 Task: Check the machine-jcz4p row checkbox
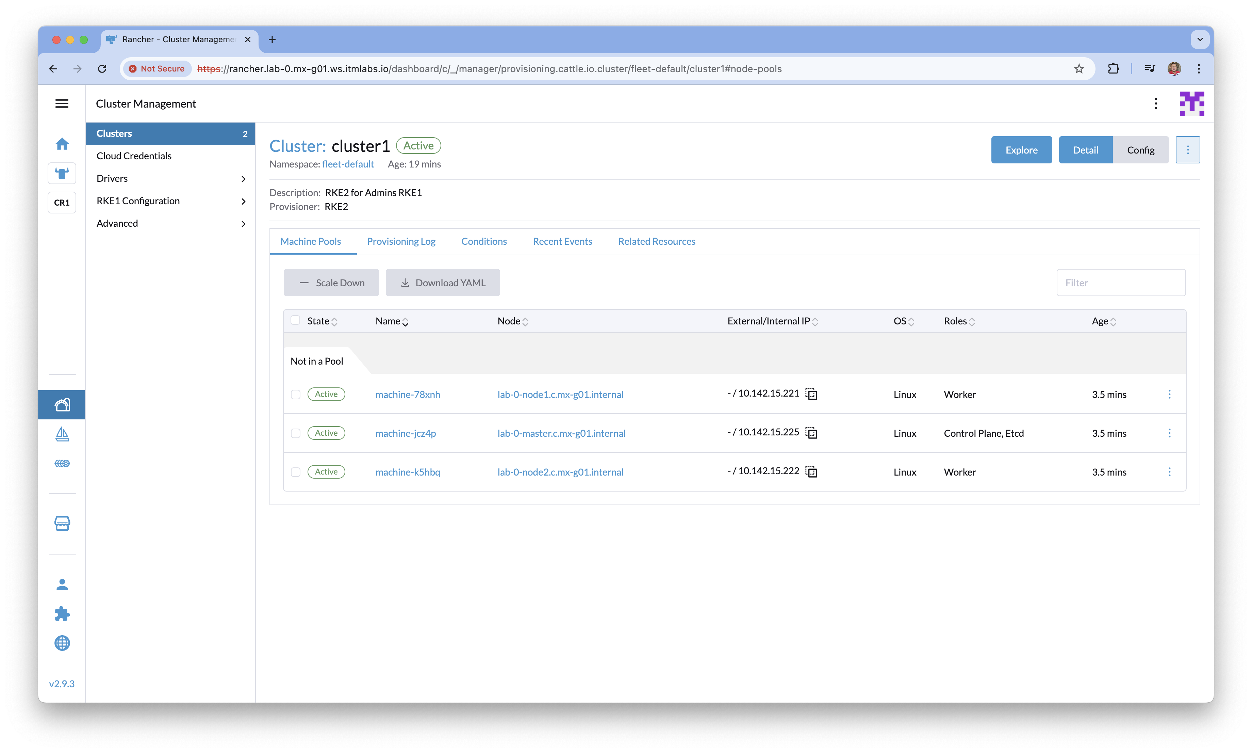(x=296, y=433)
